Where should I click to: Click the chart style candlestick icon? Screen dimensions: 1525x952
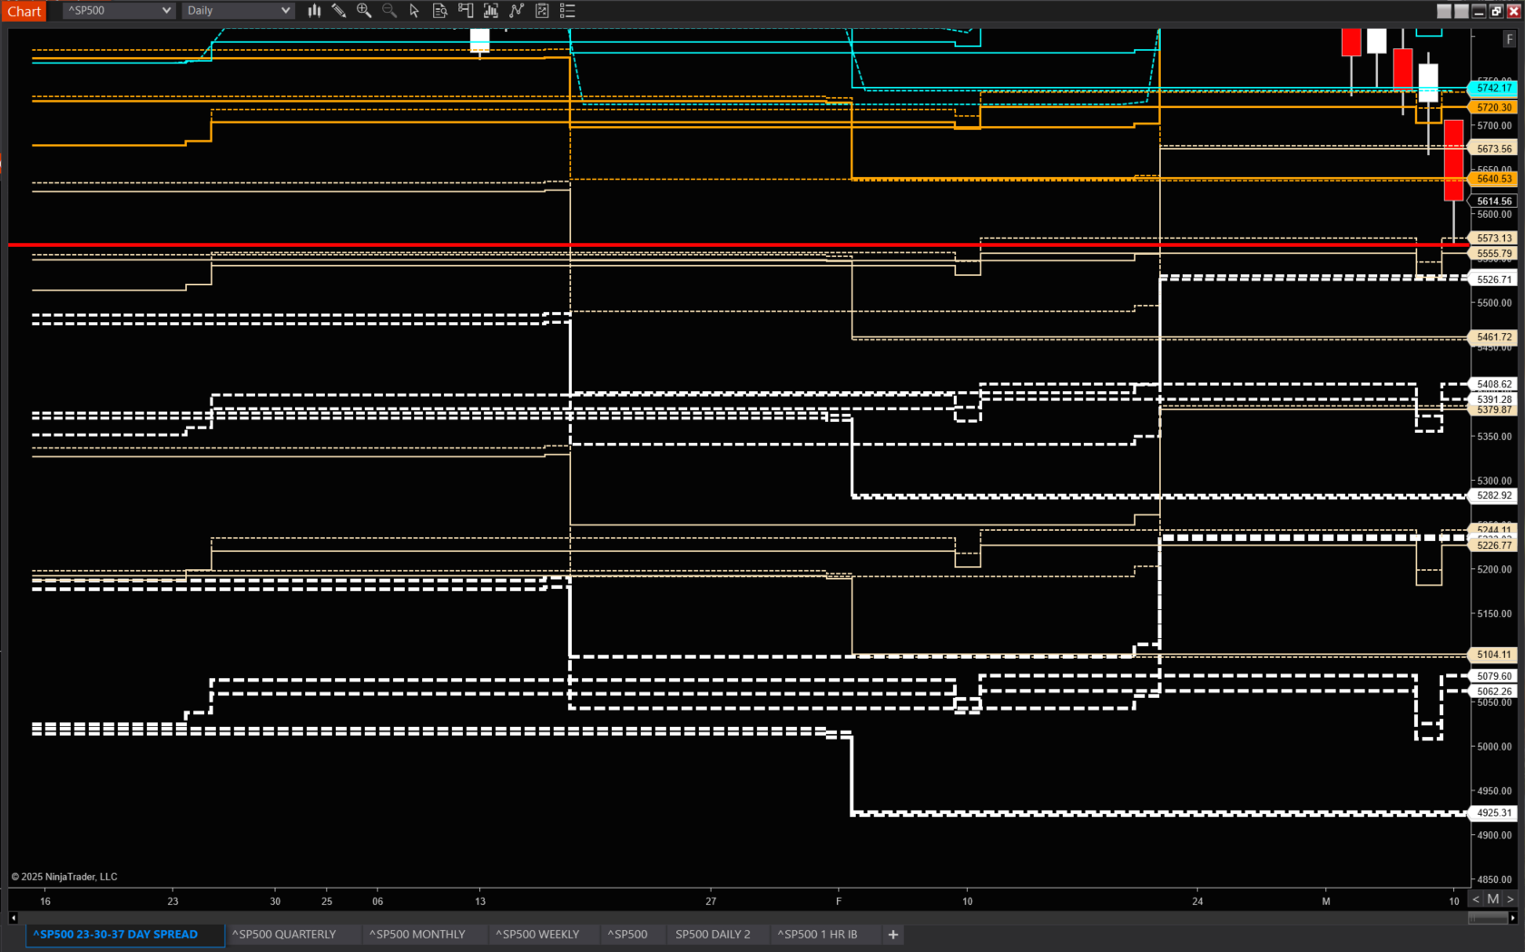(314, 10)
